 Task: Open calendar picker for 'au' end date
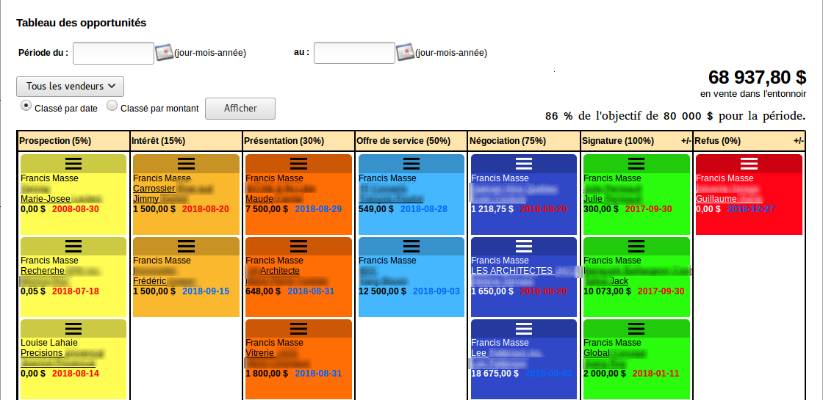(405, 53)
